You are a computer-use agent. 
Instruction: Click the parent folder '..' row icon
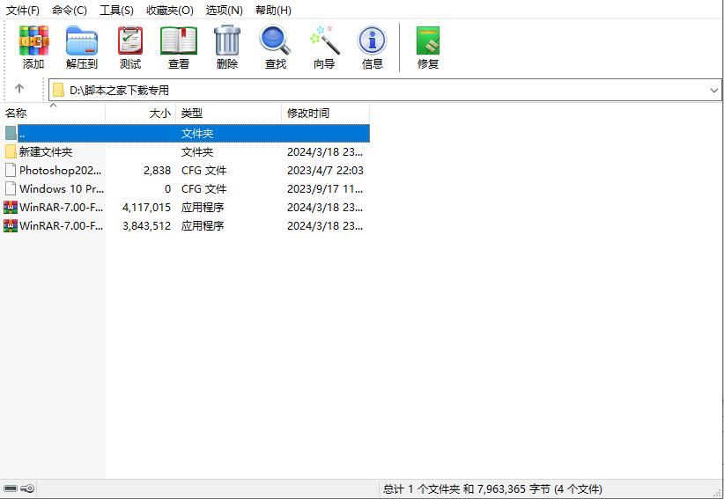click(x=11, y=133)
